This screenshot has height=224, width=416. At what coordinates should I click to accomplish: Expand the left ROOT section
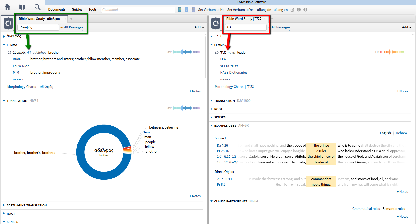tap(4, 214)
